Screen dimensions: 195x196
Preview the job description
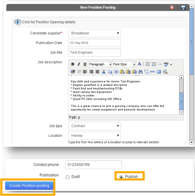point(165,72)
